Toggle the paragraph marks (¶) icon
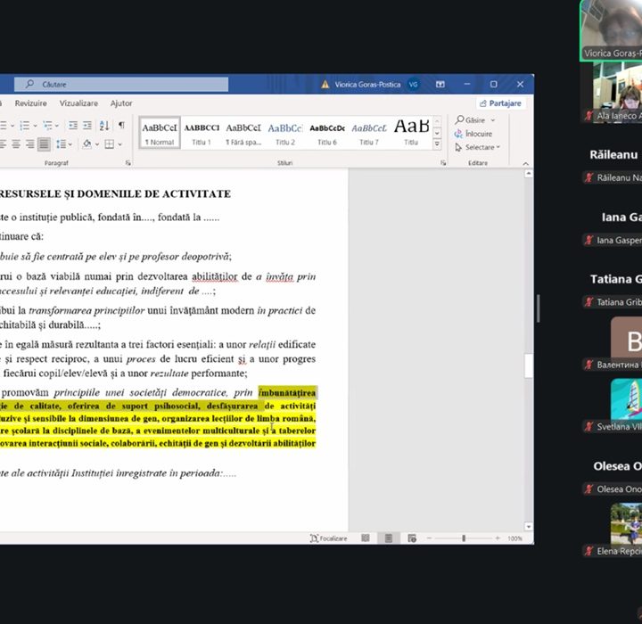 121,126
